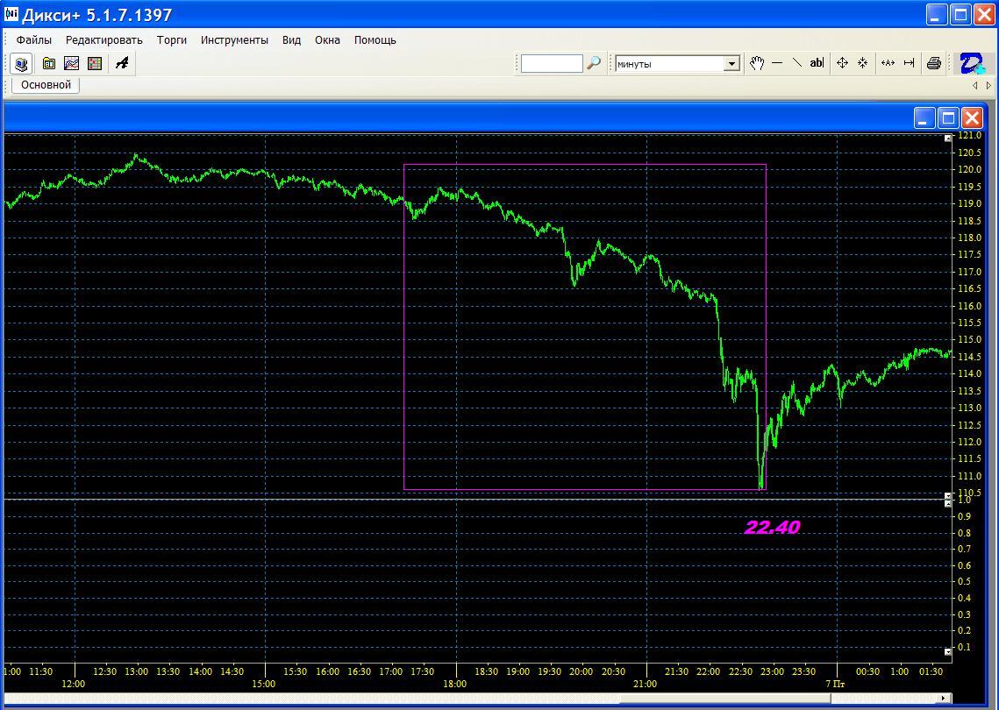
Task: Click the 112.0 price label
Action: pyautogui.click(x=970, y=442)
